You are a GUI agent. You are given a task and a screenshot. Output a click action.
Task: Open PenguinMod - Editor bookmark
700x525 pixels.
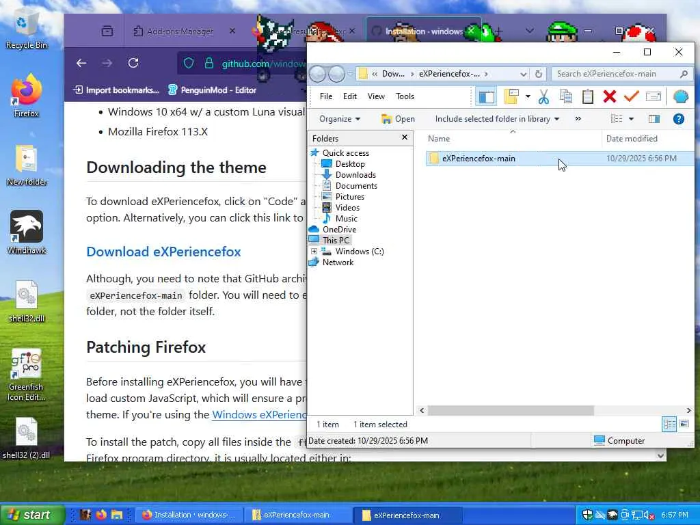213,90
